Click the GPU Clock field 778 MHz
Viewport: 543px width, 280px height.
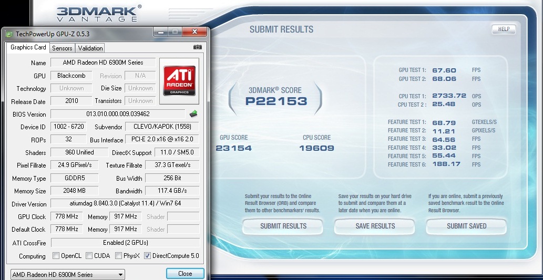click(66, 216)
